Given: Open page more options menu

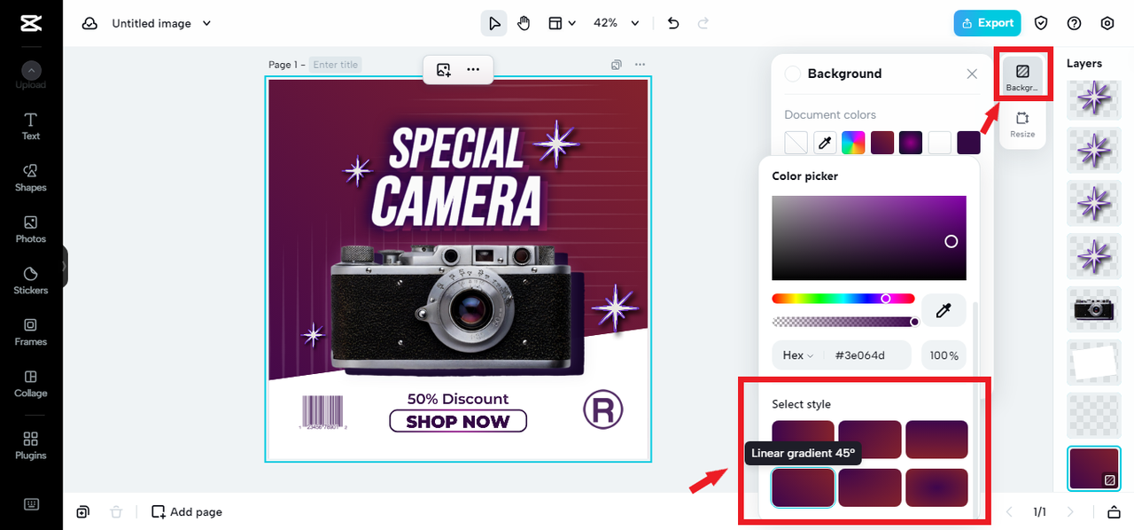Looking at the screenshot, I should click(x=640, y=65).
